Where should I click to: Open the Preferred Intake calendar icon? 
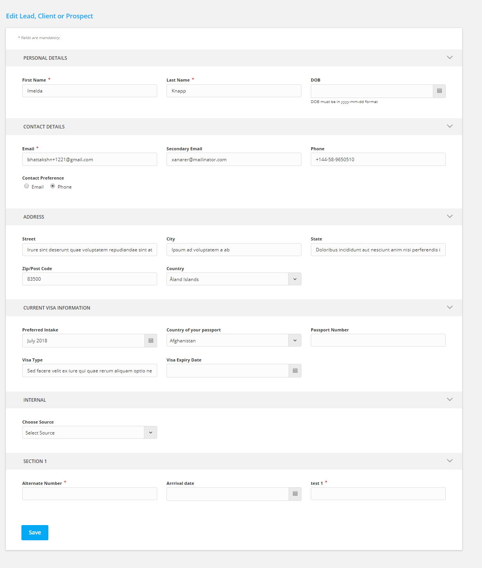151,340
